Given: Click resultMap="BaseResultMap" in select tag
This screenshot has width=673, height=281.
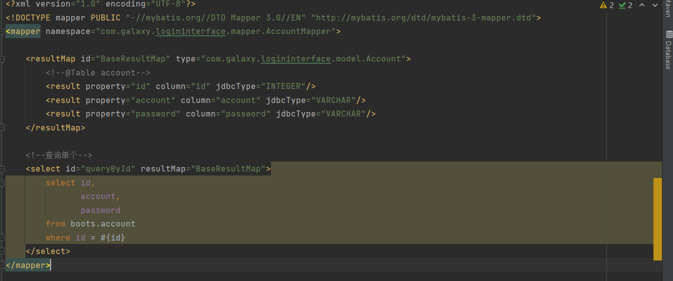Looking at the screenshot, I should (203, 169).
